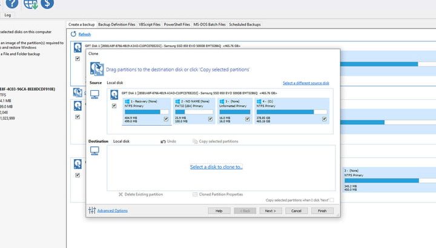This screenshot has height=248, width=436.
Task: Switch to the Scheduled Backups tab
Action: [x=244, y=25]
